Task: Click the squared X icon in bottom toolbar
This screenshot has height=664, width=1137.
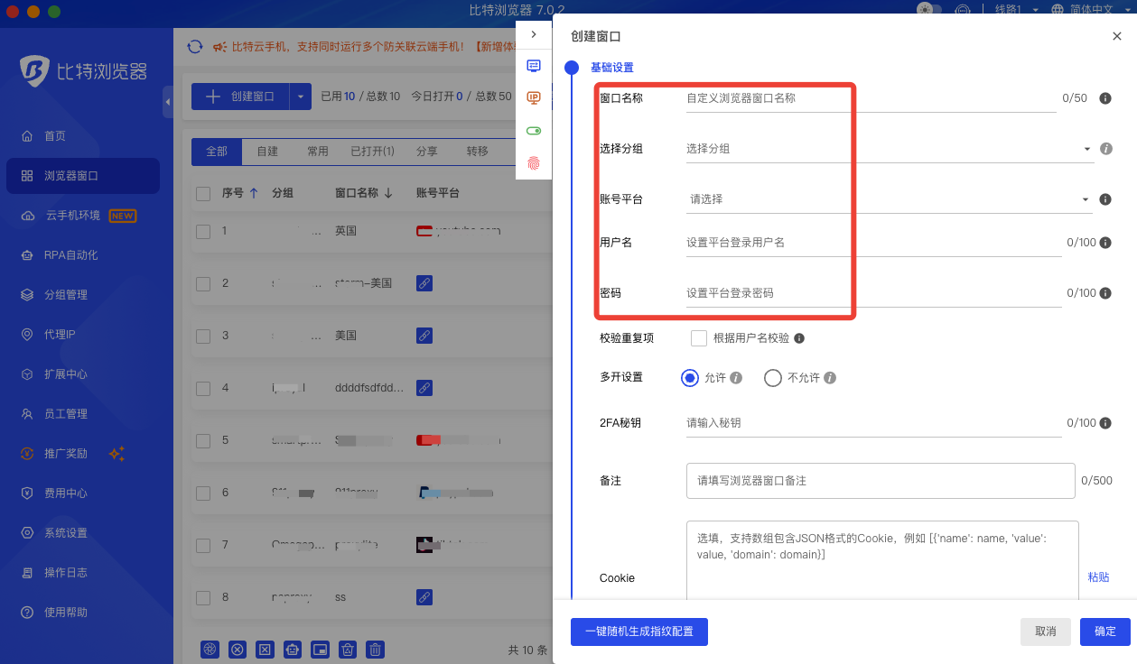Action: pyautogui.click(x=266, y=649)
